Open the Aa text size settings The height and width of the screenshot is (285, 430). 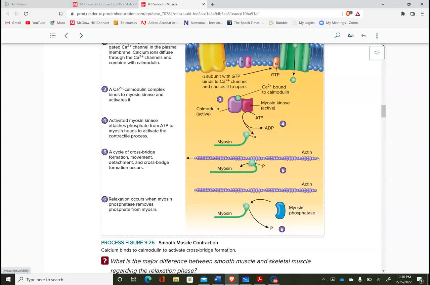pos(350,35)
